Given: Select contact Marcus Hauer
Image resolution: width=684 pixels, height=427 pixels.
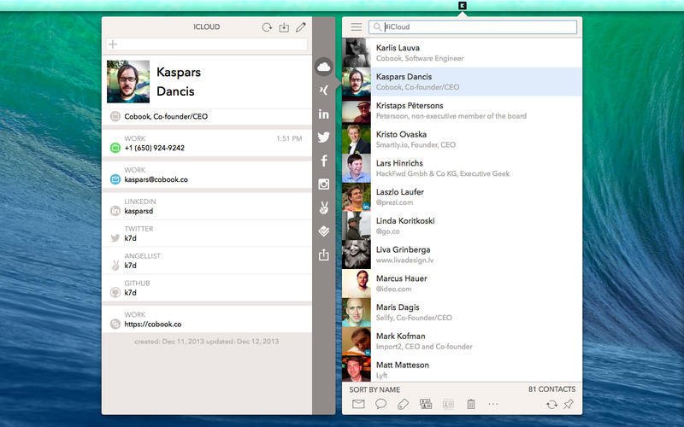Looking at the screenshot, I should click(462, 283).
